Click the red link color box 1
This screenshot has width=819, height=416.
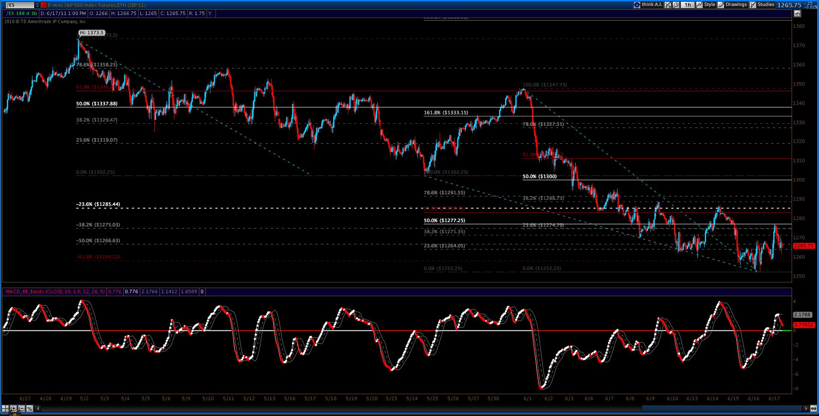tap(44, 5)
